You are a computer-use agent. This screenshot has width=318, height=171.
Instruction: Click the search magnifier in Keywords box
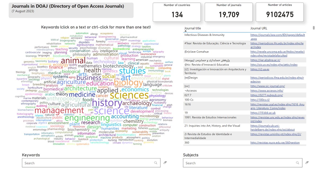(x=156, y=163)
